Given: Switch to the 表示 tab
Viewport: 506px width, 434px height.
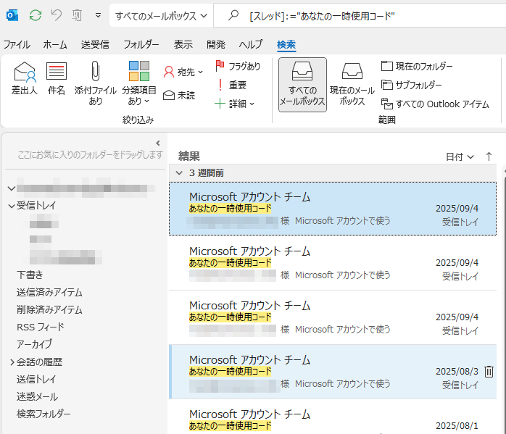Looking at the screenshot, I should point(183,44).
